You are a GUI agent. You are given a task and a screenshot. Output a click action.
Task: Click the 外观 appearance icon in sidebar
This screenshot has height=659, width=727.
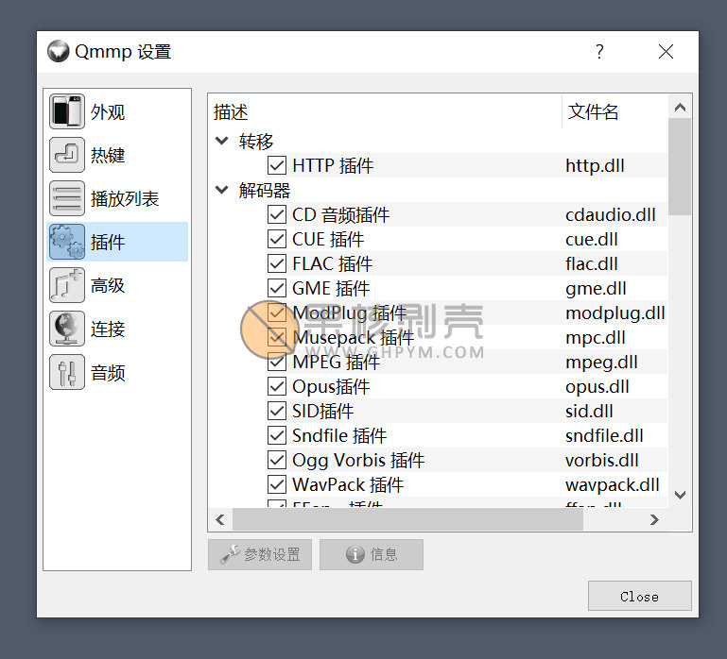67,112
